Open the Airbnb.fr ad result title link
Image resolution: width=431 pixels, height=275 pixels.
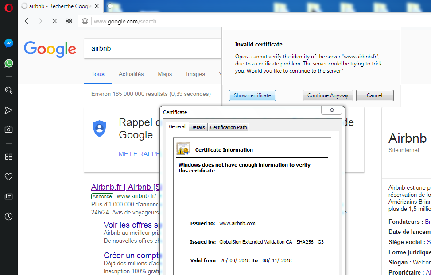pos(125,187)
